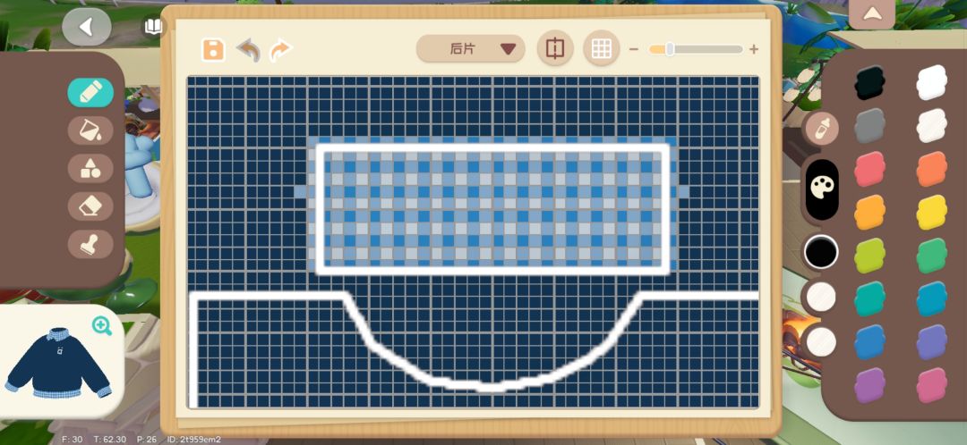
Task: Redo the last undone stroke
Action: click(x=280, y=49)
